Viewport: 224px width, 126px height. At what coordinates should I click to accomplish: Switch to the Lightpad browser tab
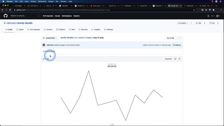pos(66,6)
